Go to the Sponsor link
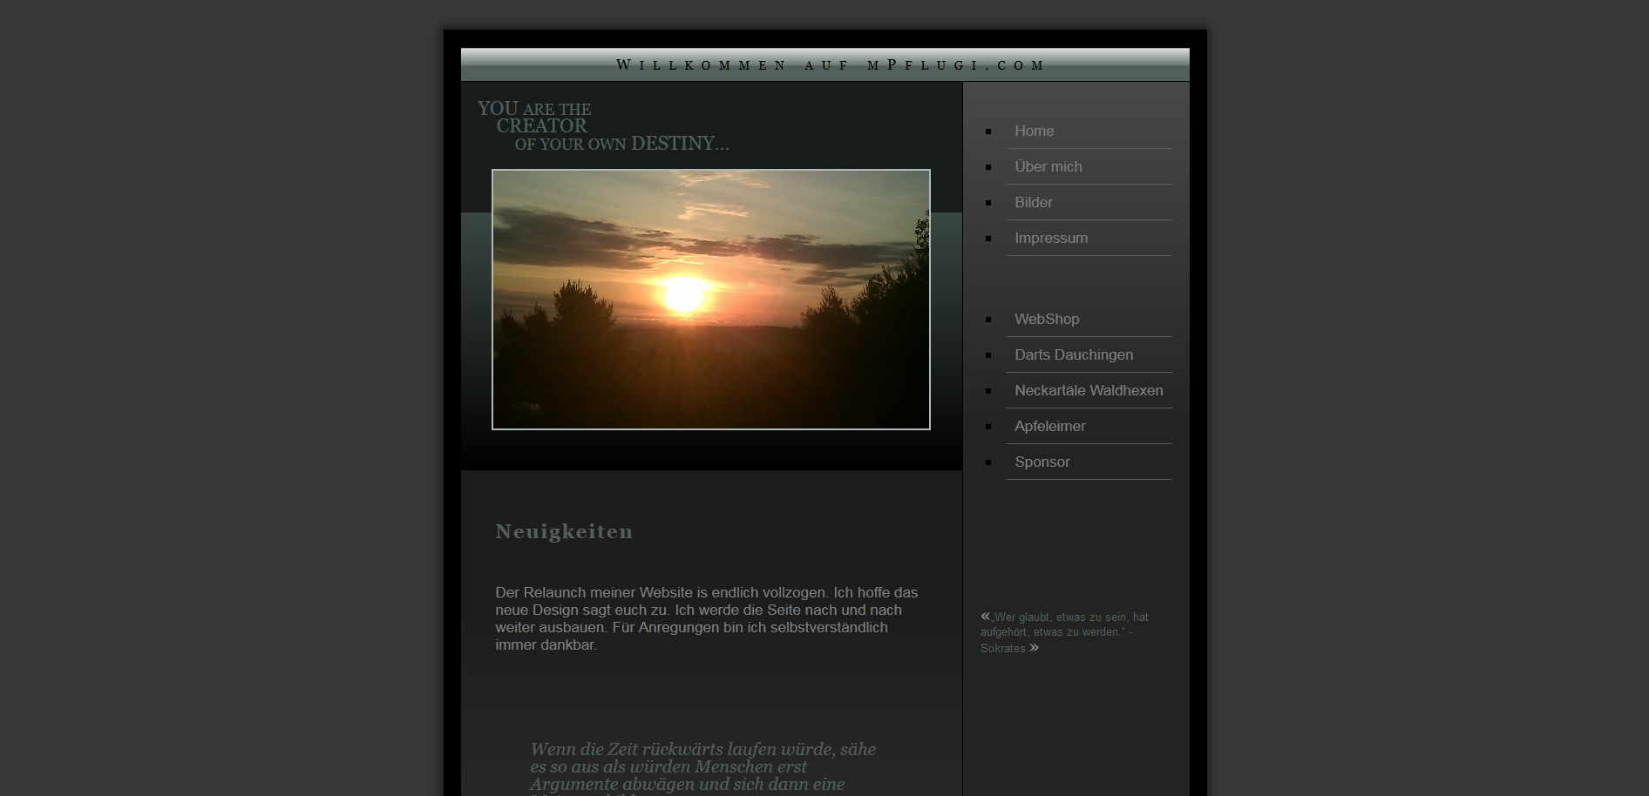This screenshot has width=1649, height=796. click(x=1042, y=462)
